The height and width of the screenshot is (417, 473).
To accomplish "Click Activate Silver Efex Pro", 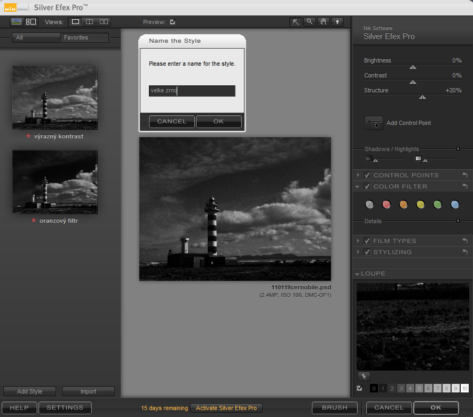I will point(226,408).
